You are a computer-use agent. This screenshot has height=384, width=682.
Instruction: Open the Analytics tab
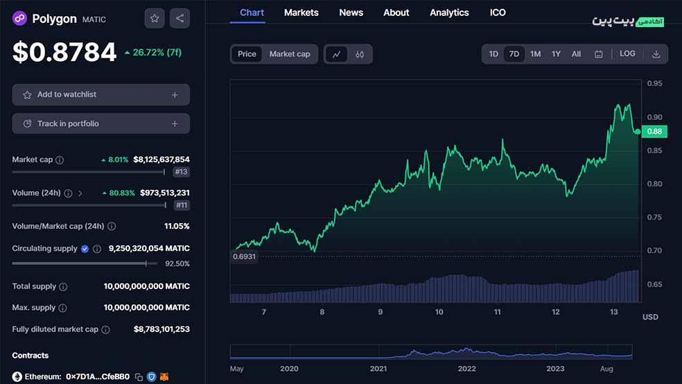449,12
